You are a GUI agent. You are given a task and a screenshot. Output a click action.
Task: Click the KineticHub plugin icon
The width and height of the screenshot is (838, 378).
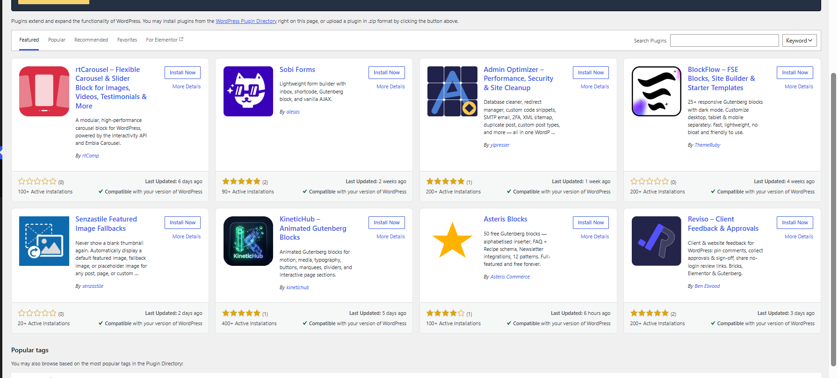[248, 241]
